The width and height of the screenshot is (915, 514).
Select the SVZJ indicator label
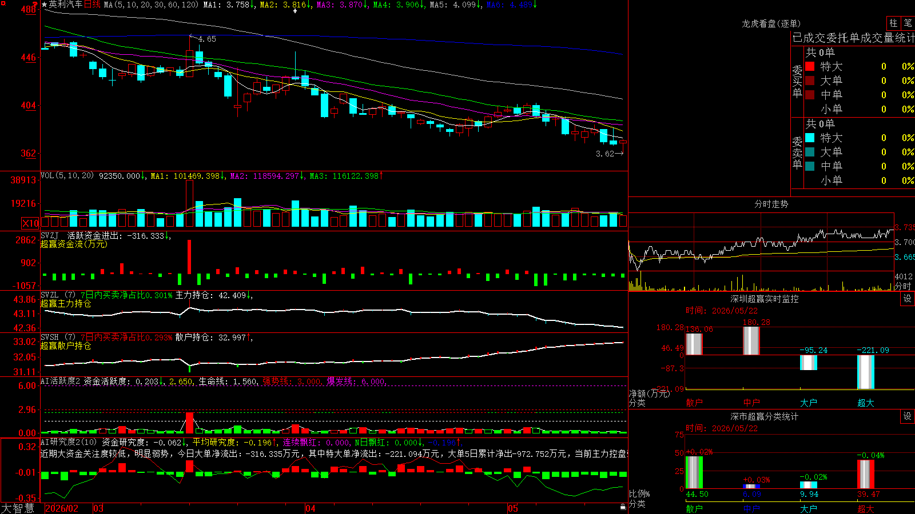pyautogui.click(x=49, y=235)
